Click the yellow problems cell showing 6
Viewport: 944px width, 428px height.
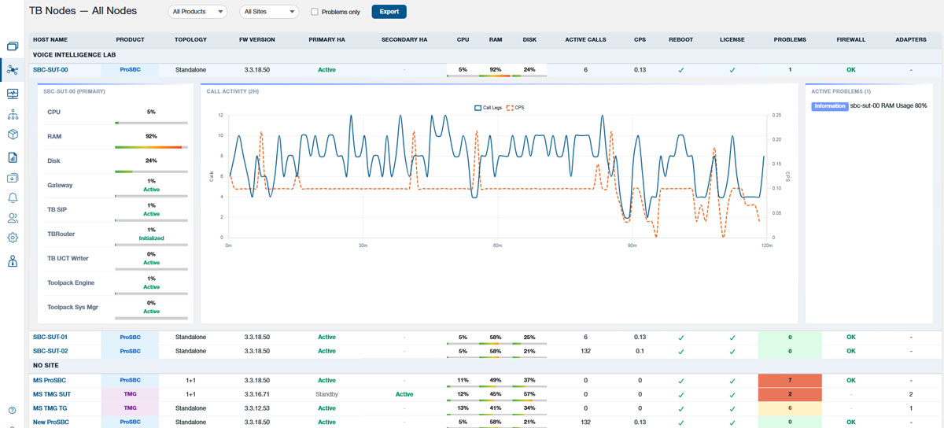pyautogui.click(x=790, y=408)
